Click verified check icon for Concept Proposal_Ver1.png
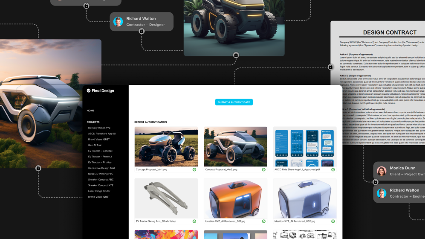This screenshot has height=239, width=425. [x=194, y=169]
